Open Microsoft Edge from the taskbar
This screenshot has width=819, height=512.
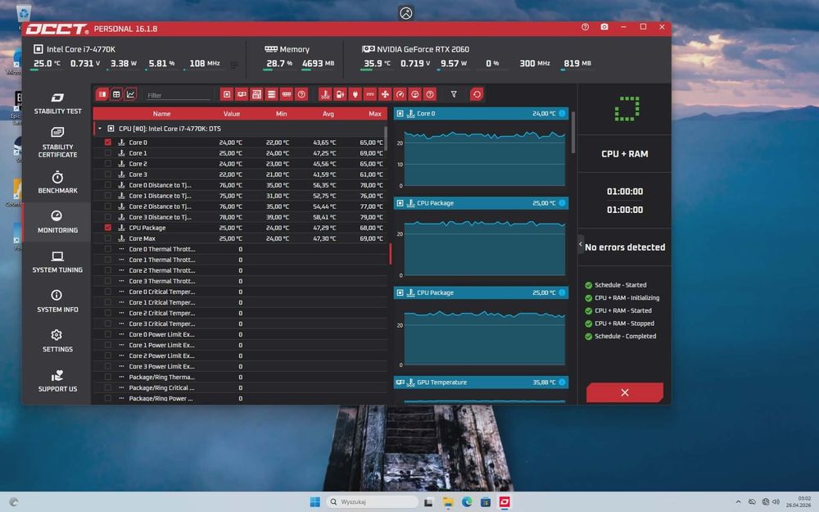[467, 502]
